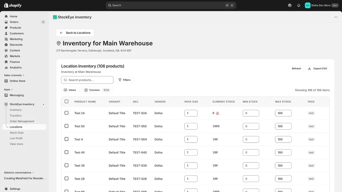Click the Refresh button
The height and width of the screenshot is (192, 342).
coord(296,68)
